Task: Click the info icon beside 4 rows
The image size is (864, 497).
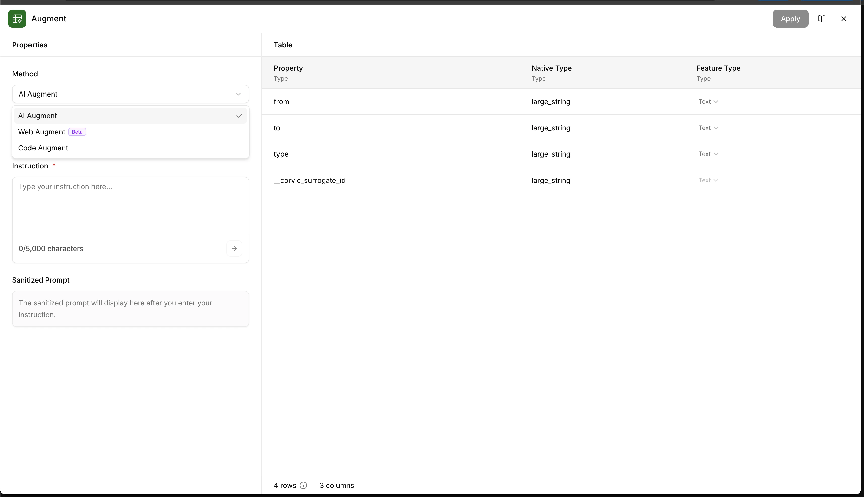Action: [x=303, y=485]
